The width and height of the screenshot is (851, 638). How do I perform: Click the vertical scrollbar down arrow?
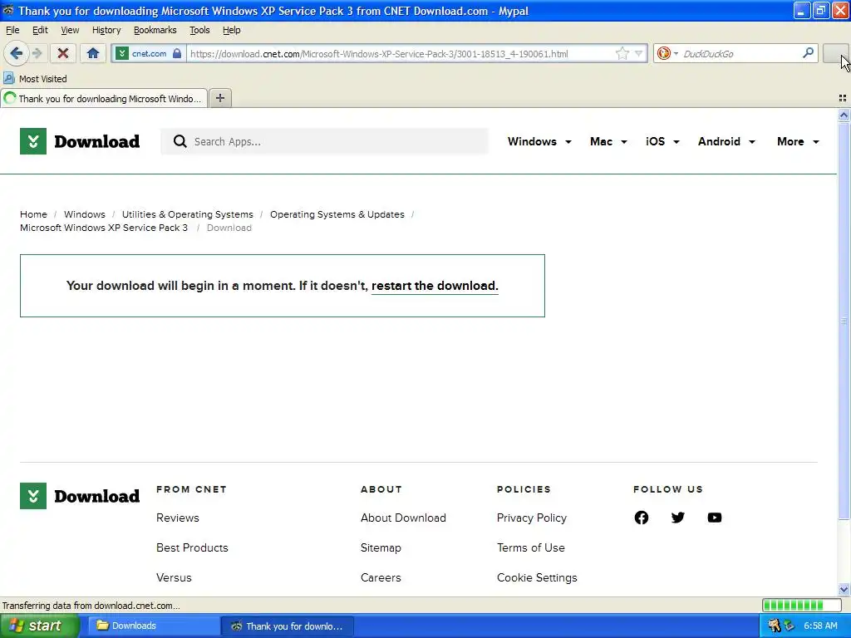click(x=844, y=589)
